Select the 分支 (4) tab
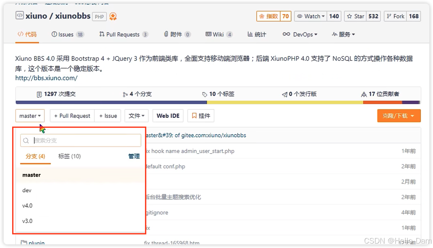433x248 pixels. [x=36, y=156]
